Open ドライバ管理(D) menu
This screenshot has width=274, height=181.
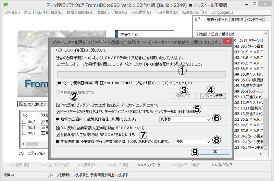166,12
